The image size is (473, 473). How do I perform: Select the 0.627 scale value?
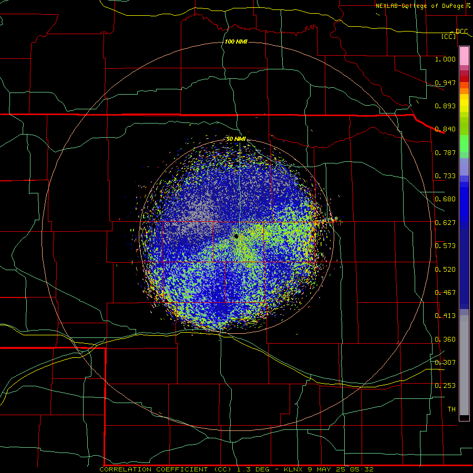pos(445,223)
